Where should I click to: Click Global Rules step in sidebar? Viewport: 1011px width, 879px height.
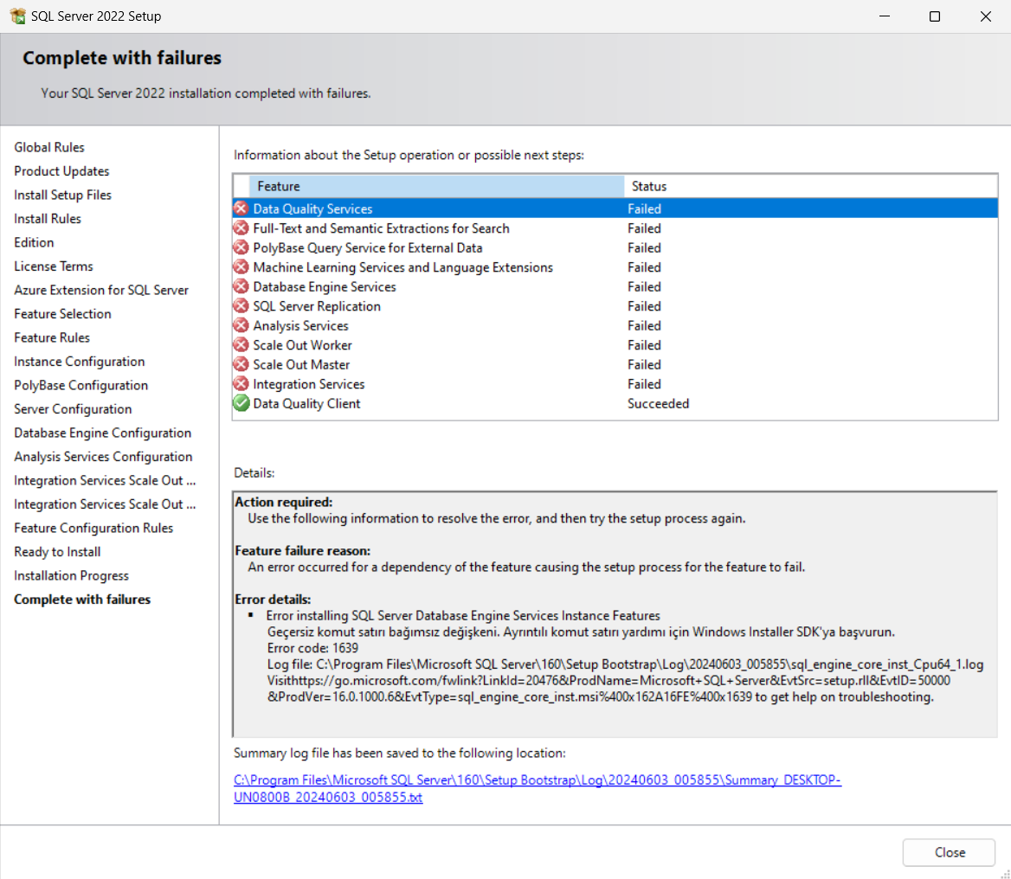(49, 147)
